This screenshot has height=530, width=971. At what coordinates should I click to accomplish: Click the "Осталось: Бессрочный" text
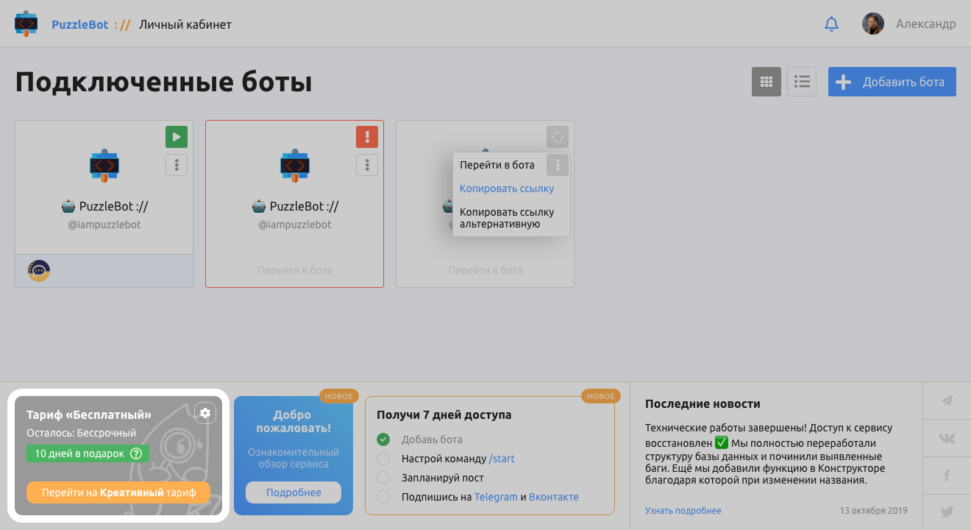tap(81, 433)
